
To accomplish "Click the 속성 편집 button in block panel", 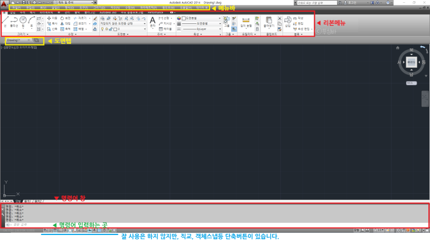I will pyautogui.click(x=303, y=29).
